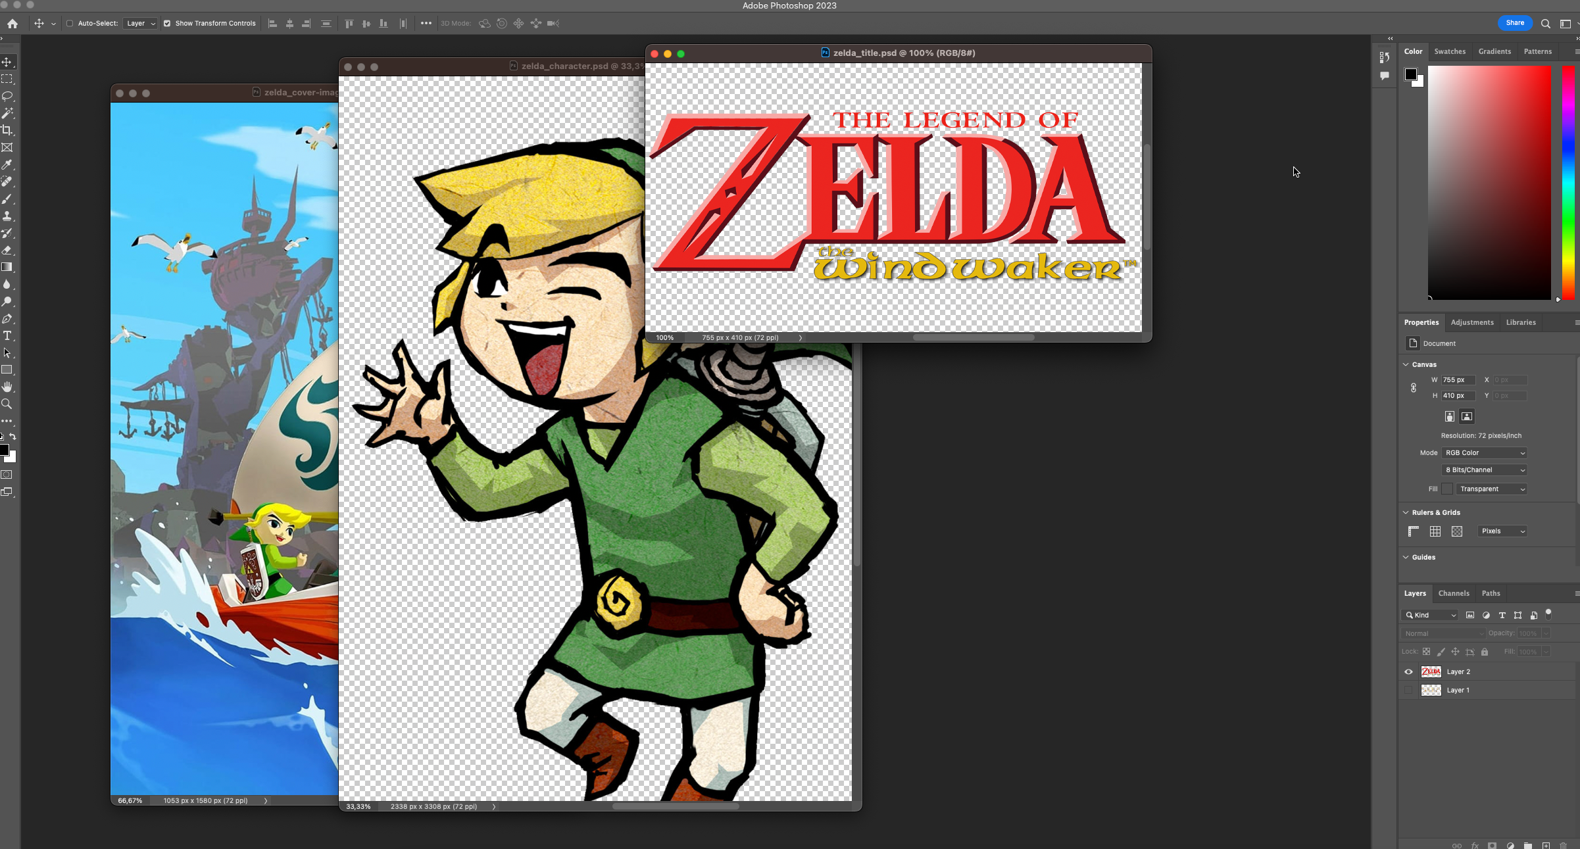Screen dimensions: 1580x849
Task: Collapse the Rulers & Grids section
Action: pyautogui.click(x=1406, y=512)
